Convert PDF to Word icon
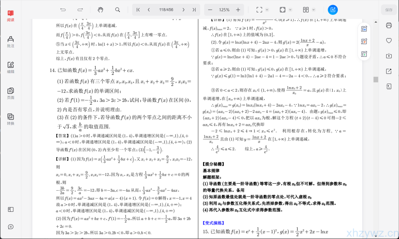 click(364, 29)
